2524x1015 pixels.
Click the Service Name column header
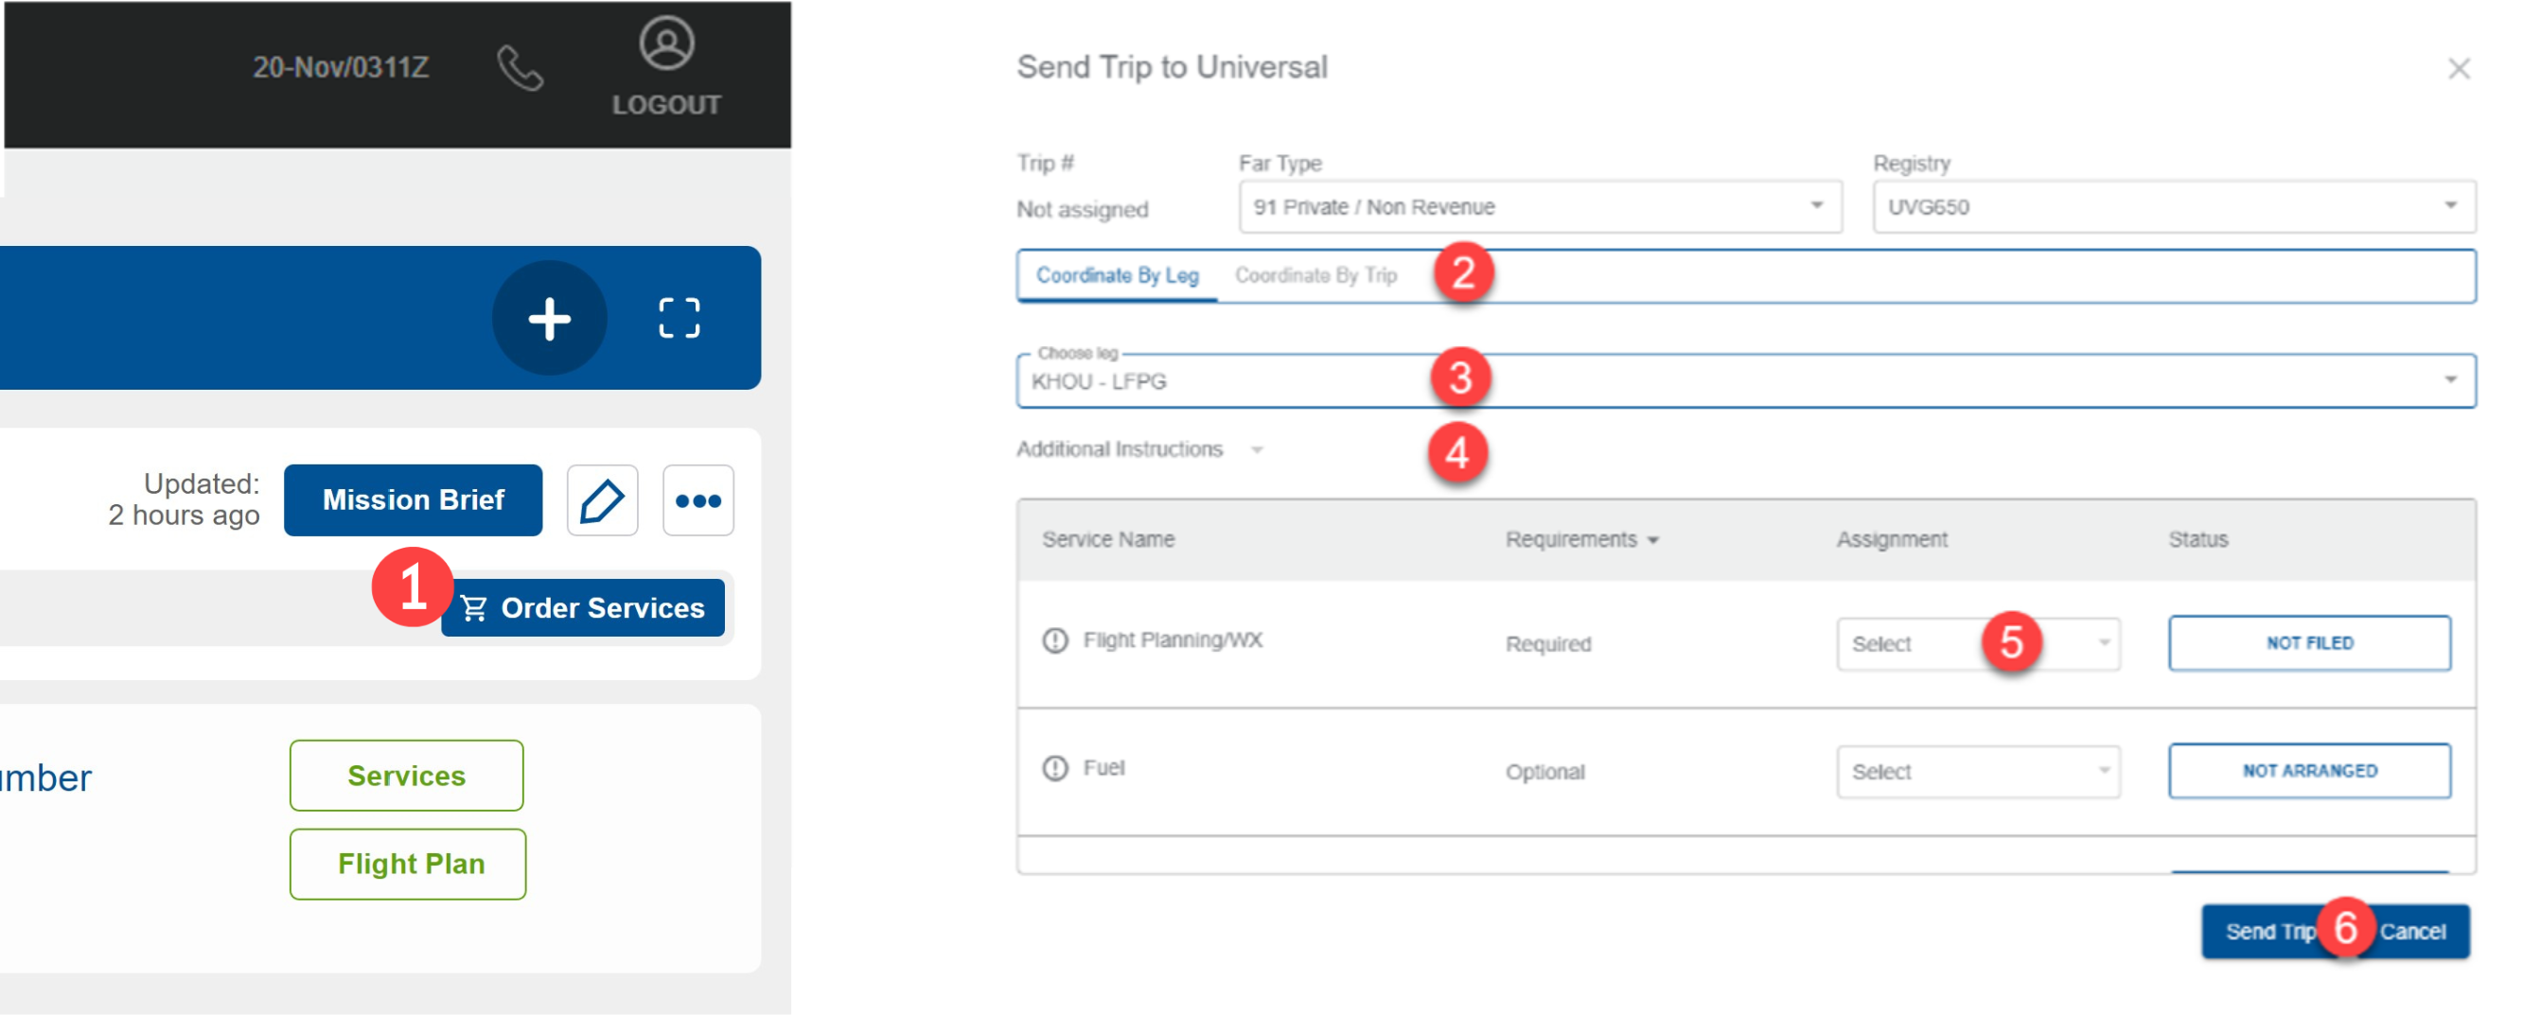point(1108,540)
